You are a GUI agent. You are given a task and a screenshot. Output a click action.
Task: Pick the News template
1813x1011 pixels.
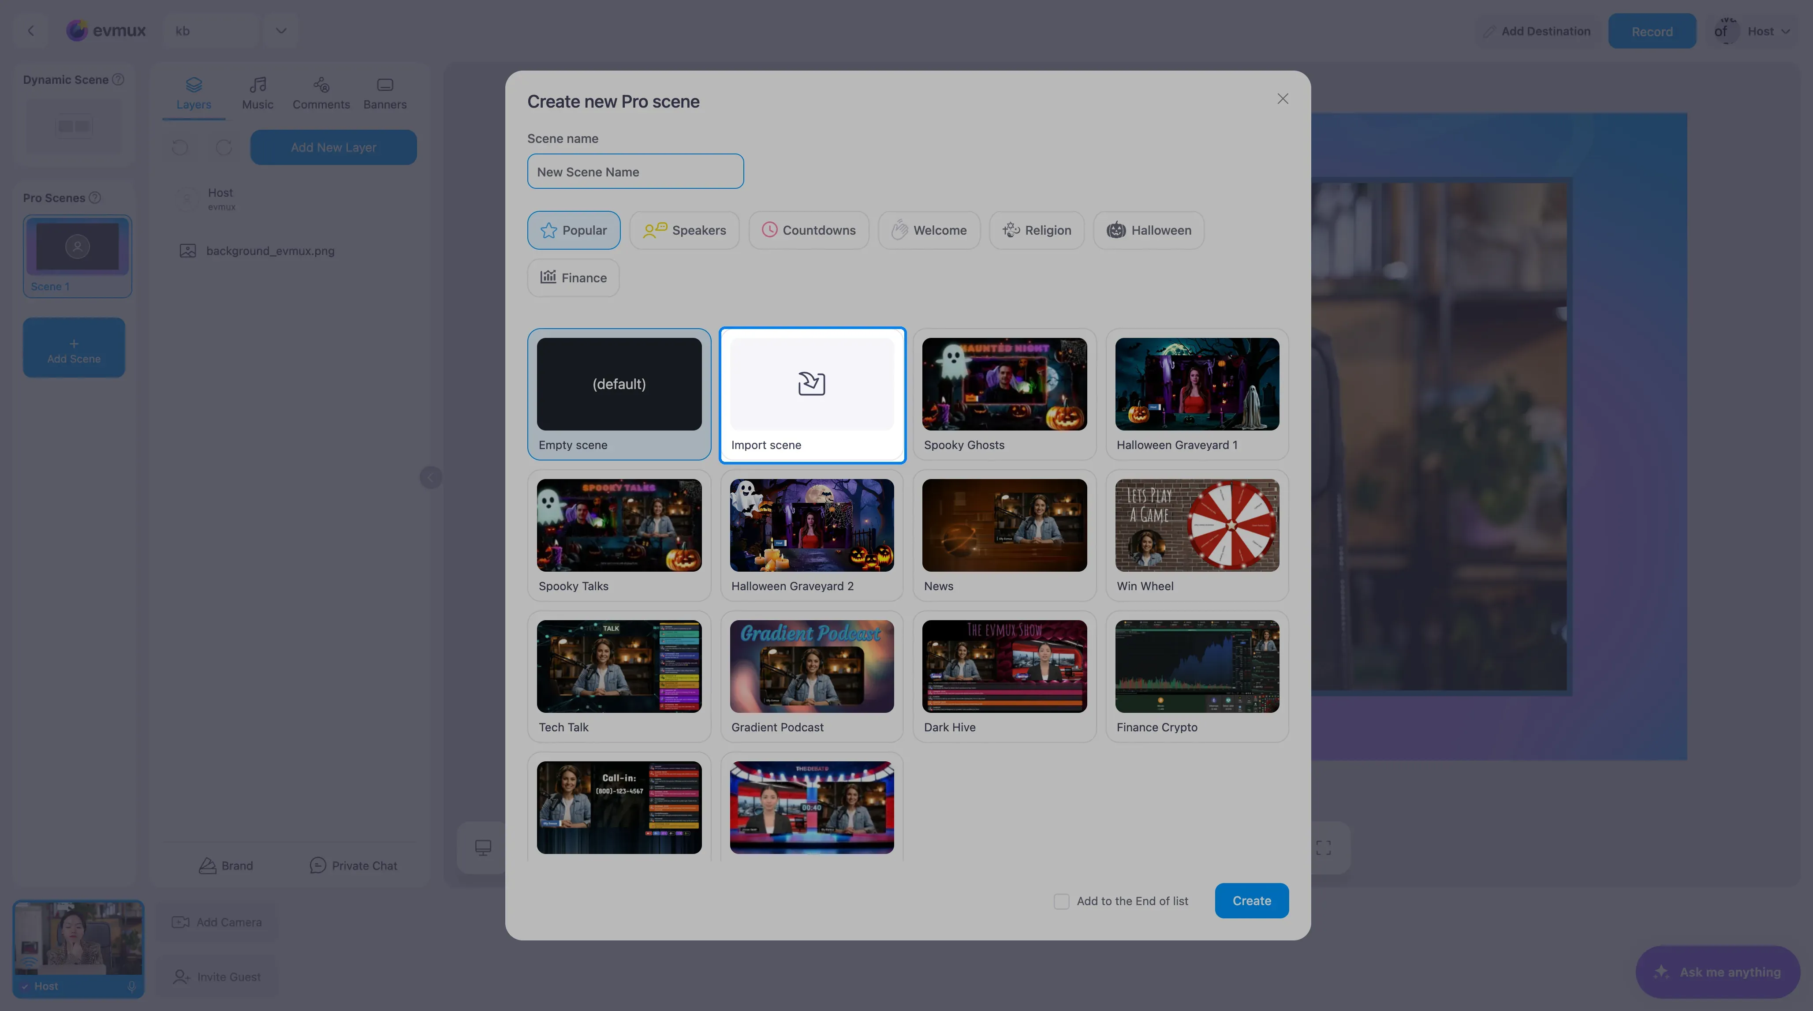coord(1004,536)
